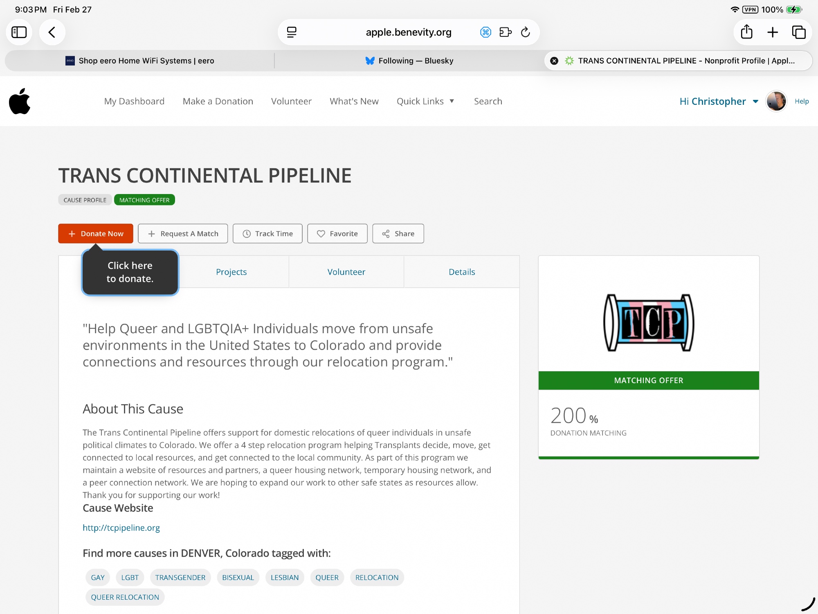Image resolution: width=818 pixels, height=614 pixels.
Task: Open the page menu icon in address bar
Action: coord(292,32)
